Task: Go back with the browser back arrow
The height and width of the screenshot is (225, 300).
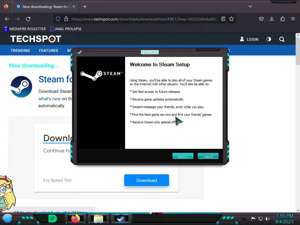Action: pos(7,19)
